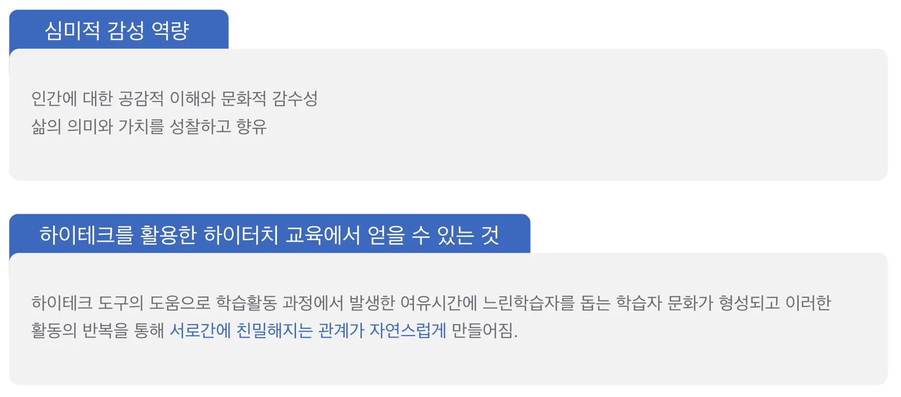The width and height of the screenshot is (901, 397).
Task: Click the word 이러한 at the line end
Action: pyautogui.click(x=808, y=303)
